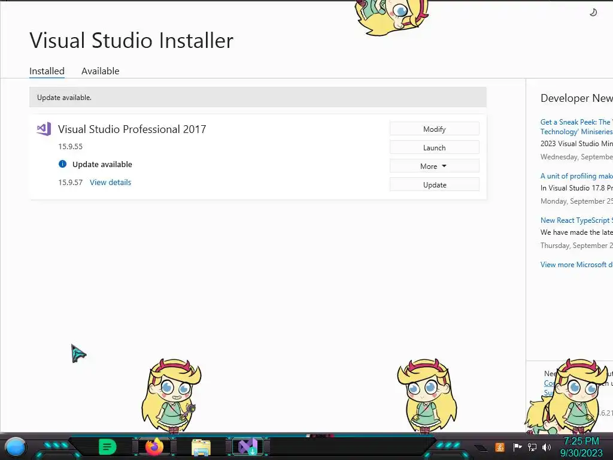
Task: Click the Visual Studio Professional 2017 title
Action: click(132, 129)
